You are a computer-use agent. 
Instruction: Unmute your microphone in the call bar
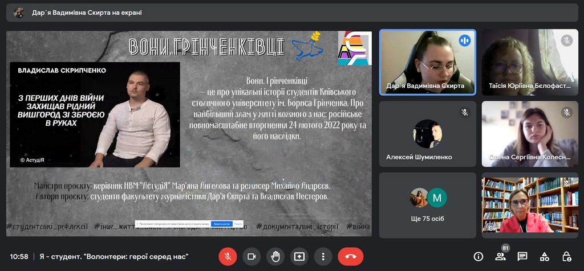(228, 256)
